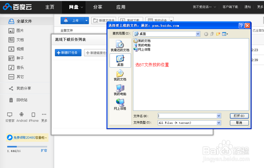
Task: Click the 上传 upload button
Action: tap(72, 21)
